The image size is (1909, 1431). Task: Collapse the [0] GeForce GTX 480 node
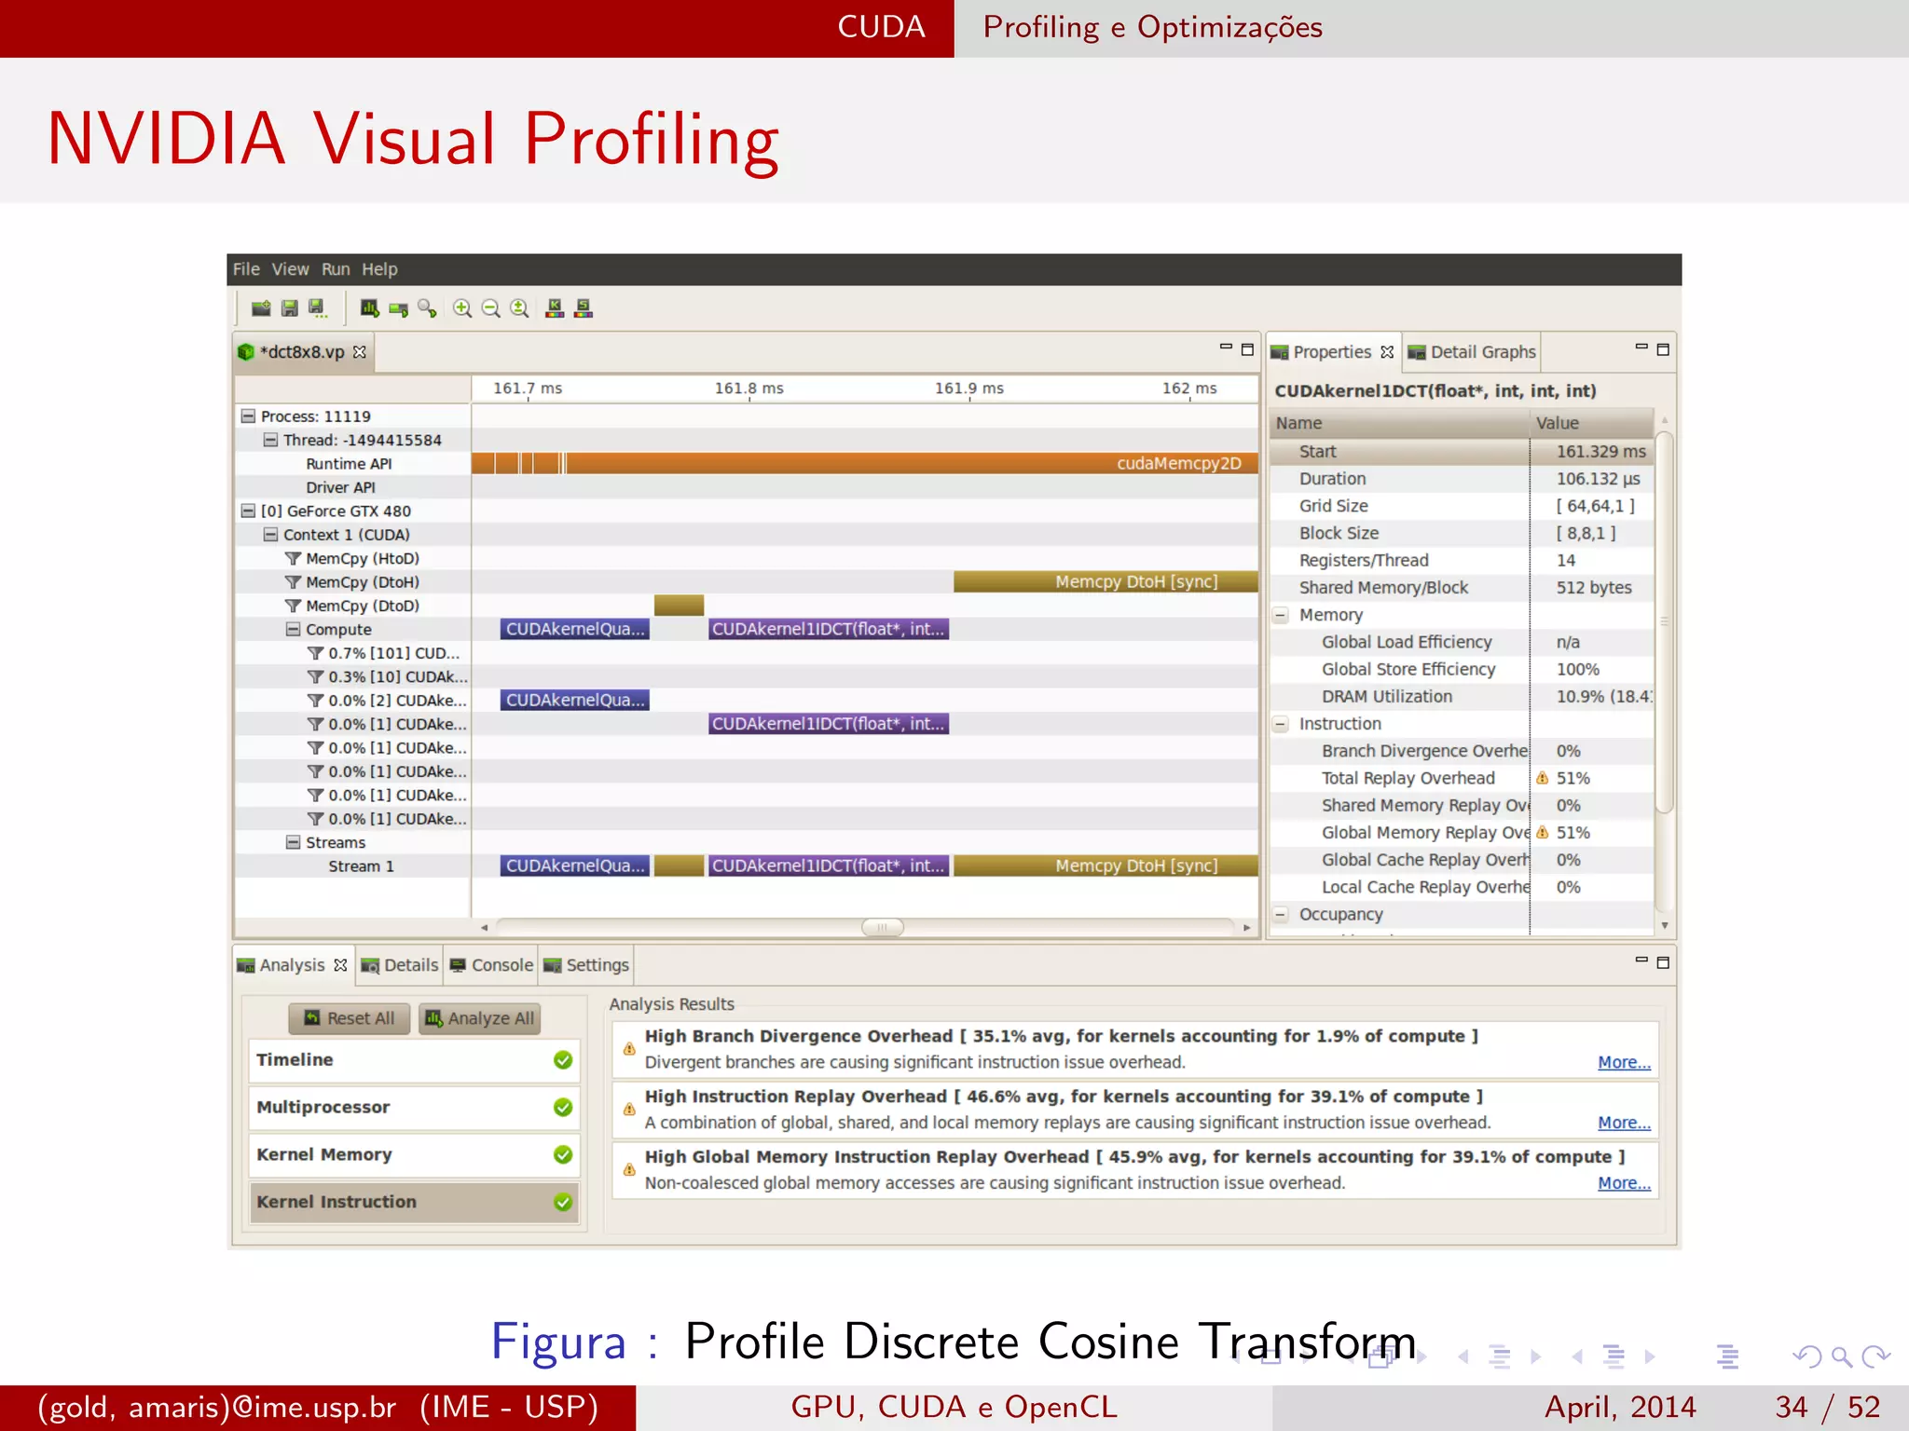click(x=248, y=511)
